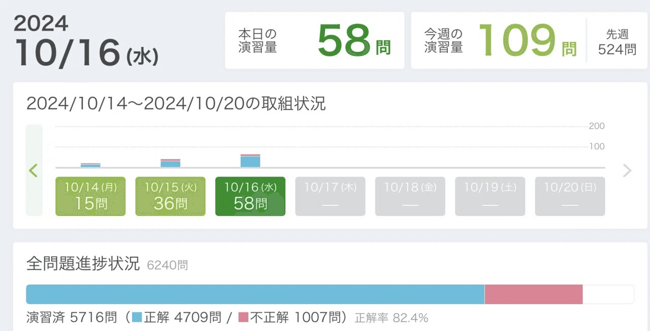This screenshot has width=650, height=331.
Task: Click the 今週の演習量 109問 value
Action: [528, 41]
